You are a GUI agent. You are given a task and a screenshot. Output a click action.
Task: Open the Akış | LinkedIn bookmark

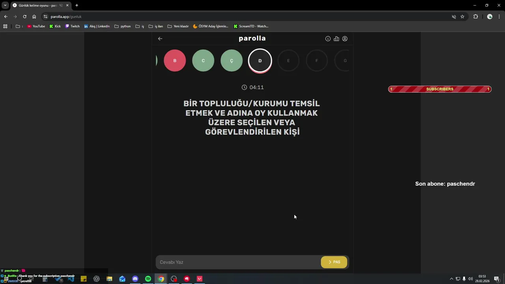click(97, 26)
